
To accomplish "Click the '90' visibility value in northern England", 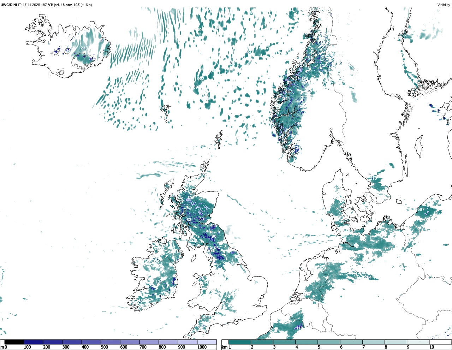I will pyautogui.click(x=214, y=237).
